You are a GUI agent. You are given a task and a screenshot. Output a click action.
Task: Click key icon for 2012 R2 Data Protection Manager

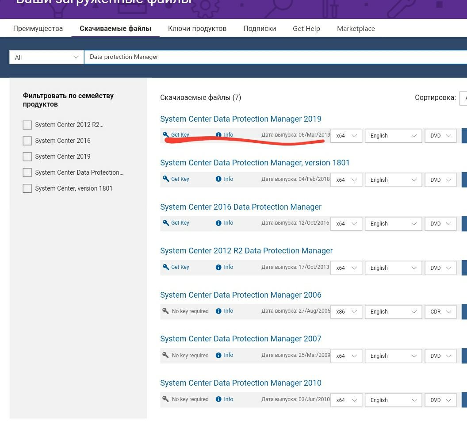[166, 267]
